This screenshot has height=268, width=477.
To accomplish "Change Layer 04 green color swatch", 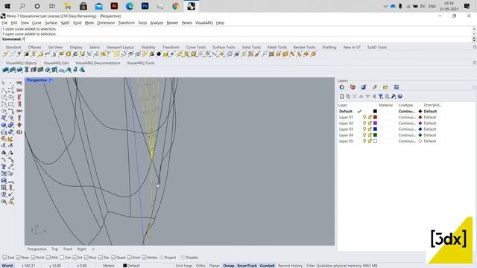I will point(375,135).
